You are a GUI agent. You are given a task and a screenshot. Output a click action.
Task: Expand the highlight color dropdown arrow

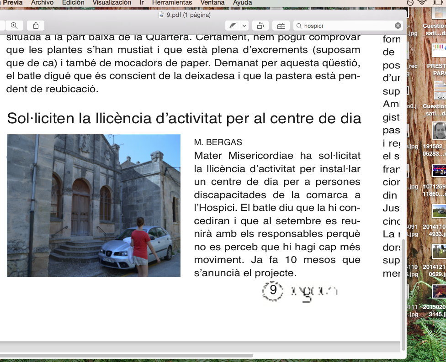(244, 26)
